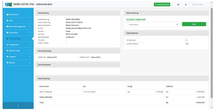
Task: Click the User sidebar icon
Action: point(8,20)
